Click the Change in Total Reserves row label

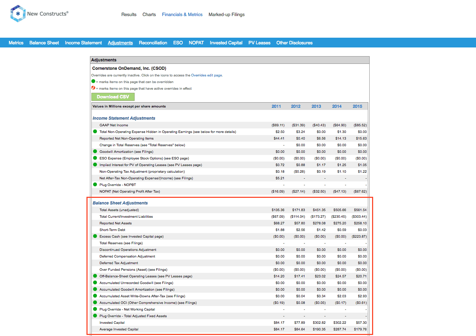[x=142, y=145]
